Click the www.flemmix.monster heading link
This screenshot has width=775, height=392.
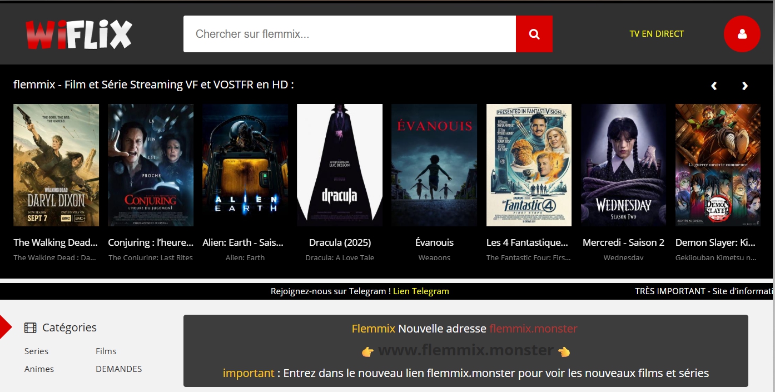point(466,350)
